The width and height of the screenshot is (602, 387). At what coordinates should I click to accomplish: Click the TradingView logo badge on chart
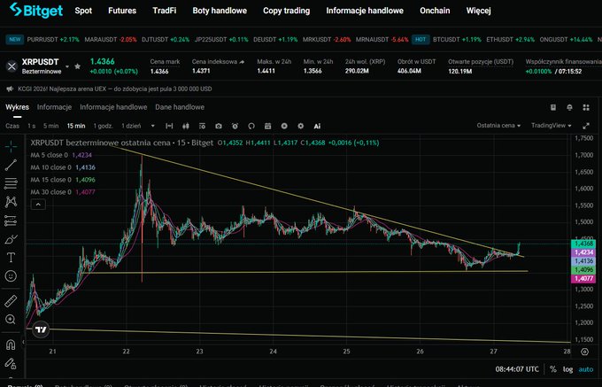[41, 329]
